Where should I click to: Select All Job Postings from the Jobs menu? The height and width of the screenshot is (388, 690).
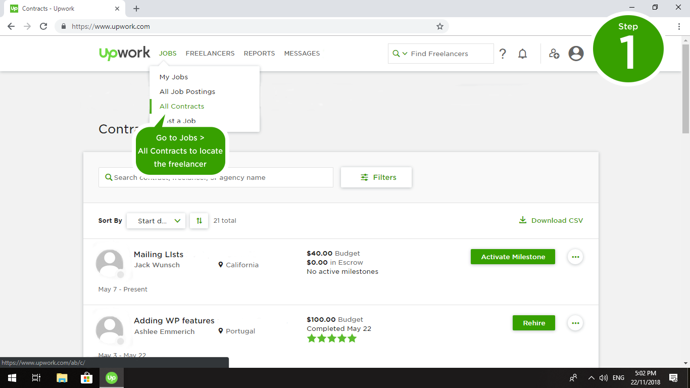pos(187,91)
